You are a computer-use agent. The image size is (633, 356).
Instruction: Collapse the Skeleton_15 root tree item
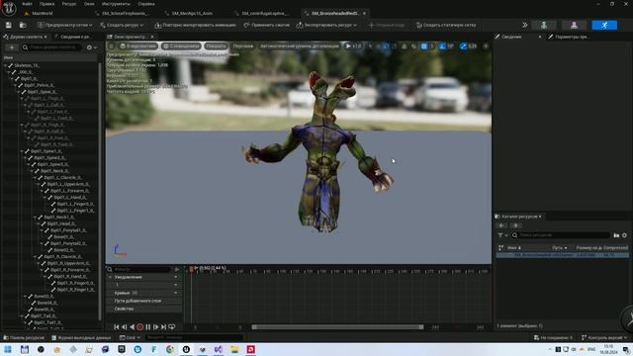pyautogui.click(x=5, y=65)
